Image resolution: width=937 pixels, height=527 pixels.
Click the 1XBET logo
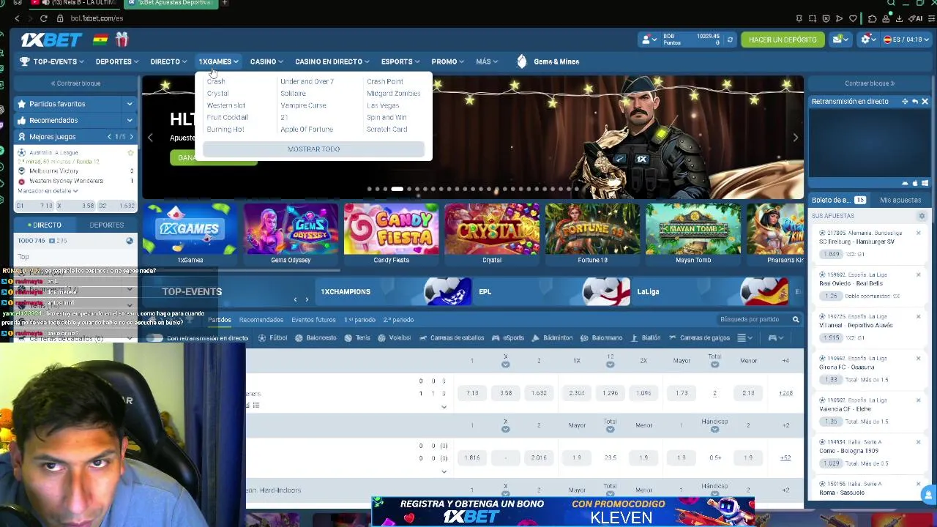[x=50, y=40]
